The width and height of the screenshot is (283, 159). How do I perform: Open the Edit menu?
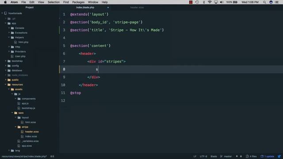32,2
